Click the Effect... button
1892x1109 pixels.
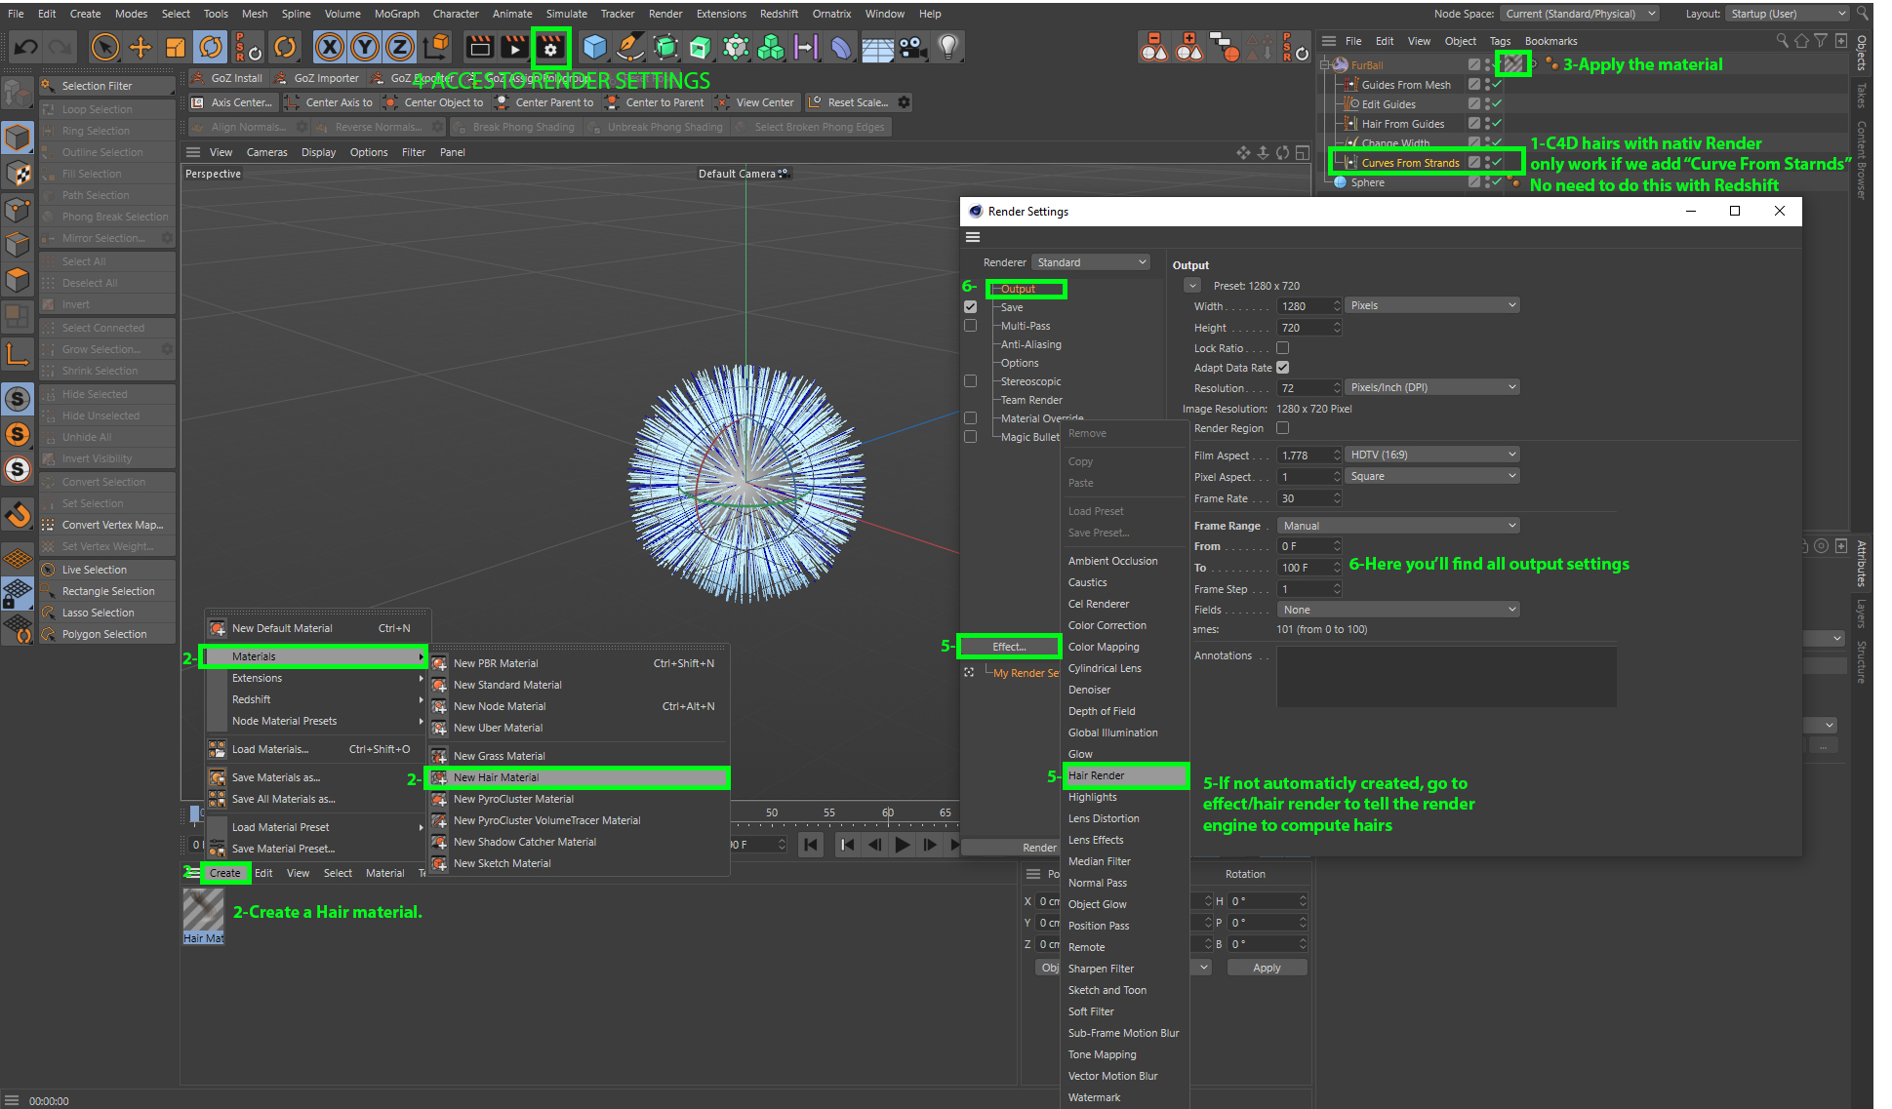1009,647
